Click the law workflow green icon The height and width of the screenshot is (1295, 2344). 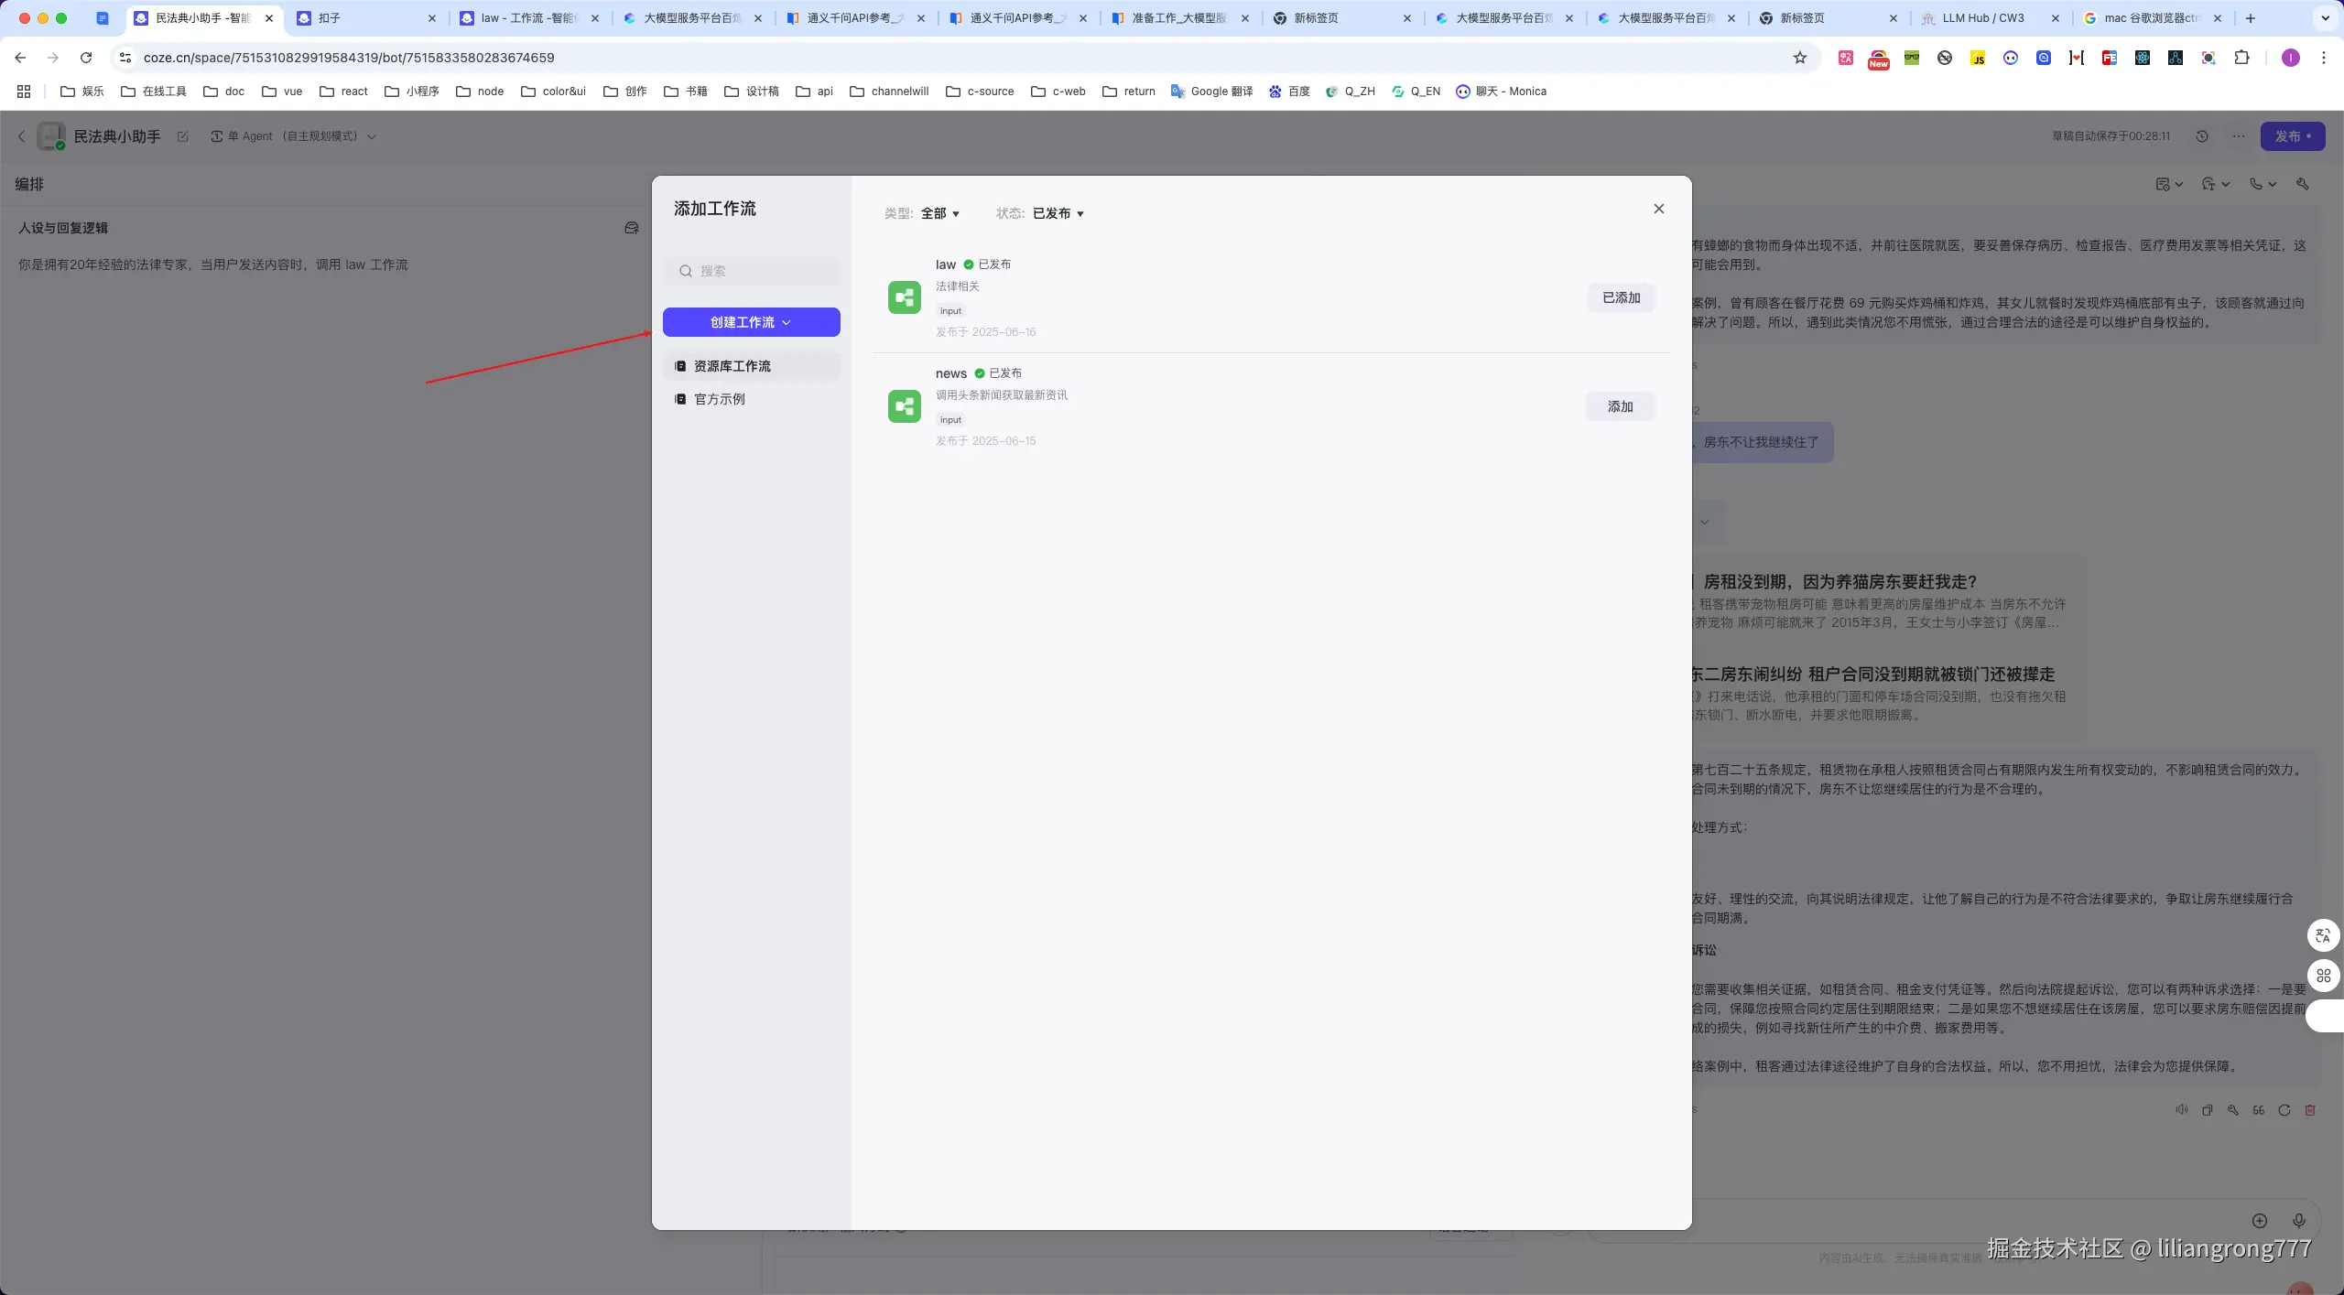[904, 297]
